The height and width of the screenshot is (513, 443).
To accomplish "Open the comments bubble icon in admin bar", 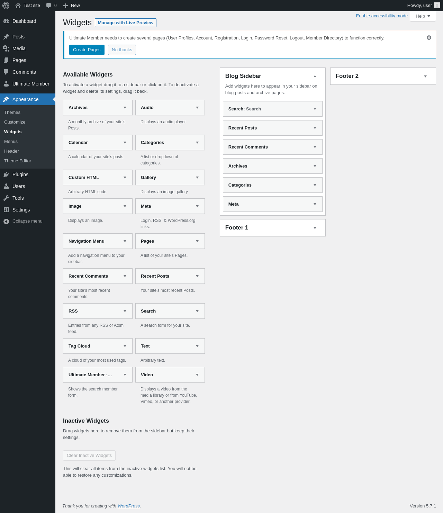I will pyautogui.click(x=49, y=6).
